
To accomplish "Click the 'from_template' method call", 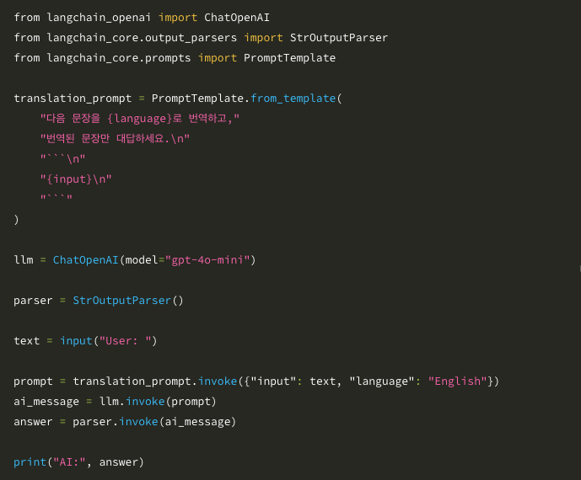I will (x=293, y=99).
